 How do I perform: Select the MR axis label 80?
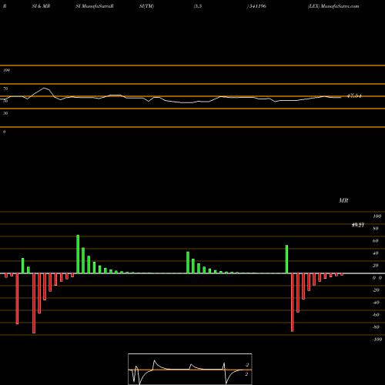pyautogui.click(x=375, y=229)
